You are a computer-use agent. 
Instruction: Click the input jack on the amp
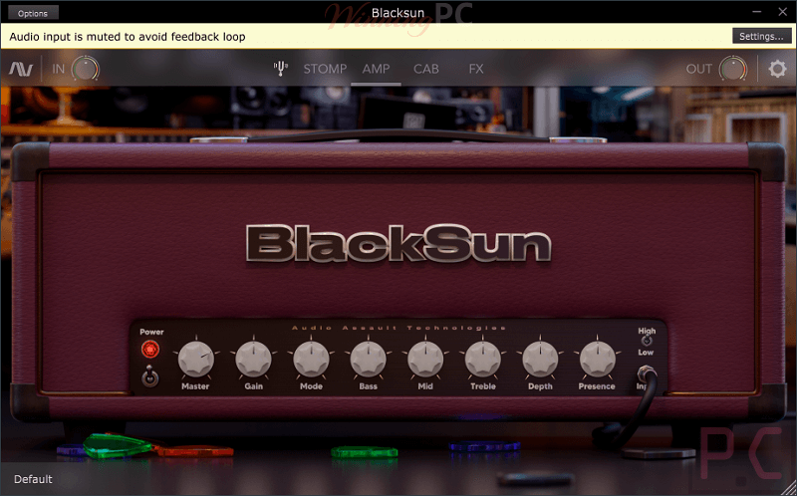[647, 375]
